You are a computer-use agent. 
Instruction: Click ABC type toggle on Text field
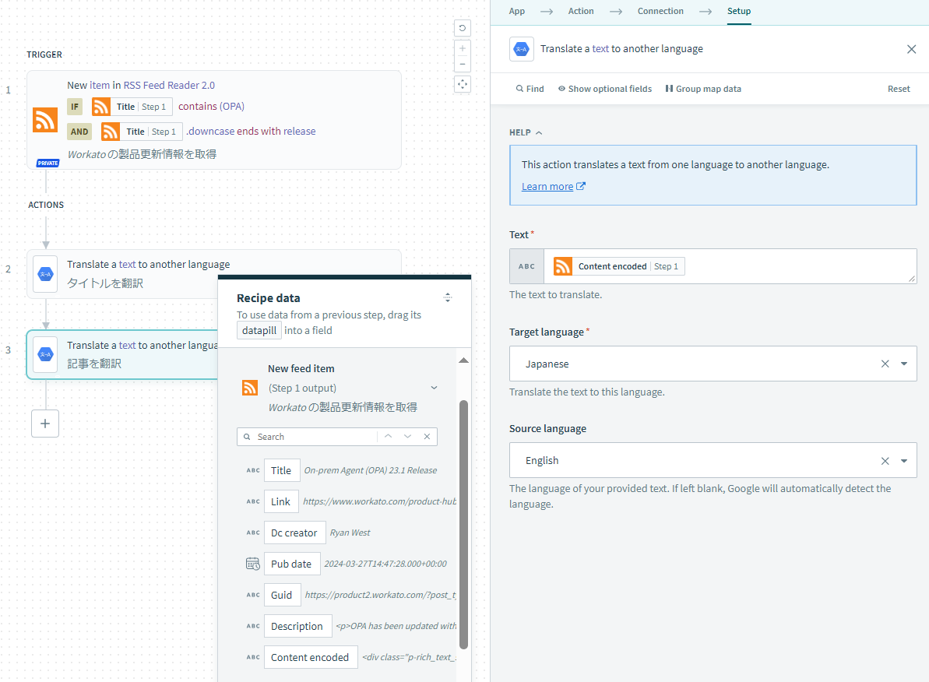(526, 266)
